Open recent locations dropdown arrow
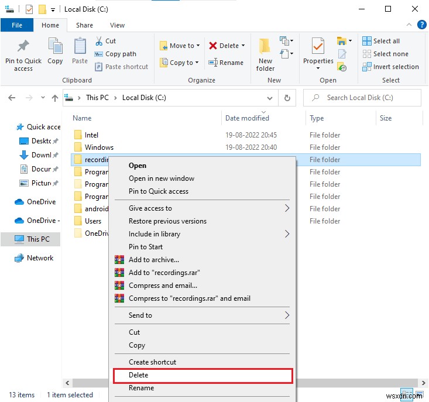 tap(43, 97)
